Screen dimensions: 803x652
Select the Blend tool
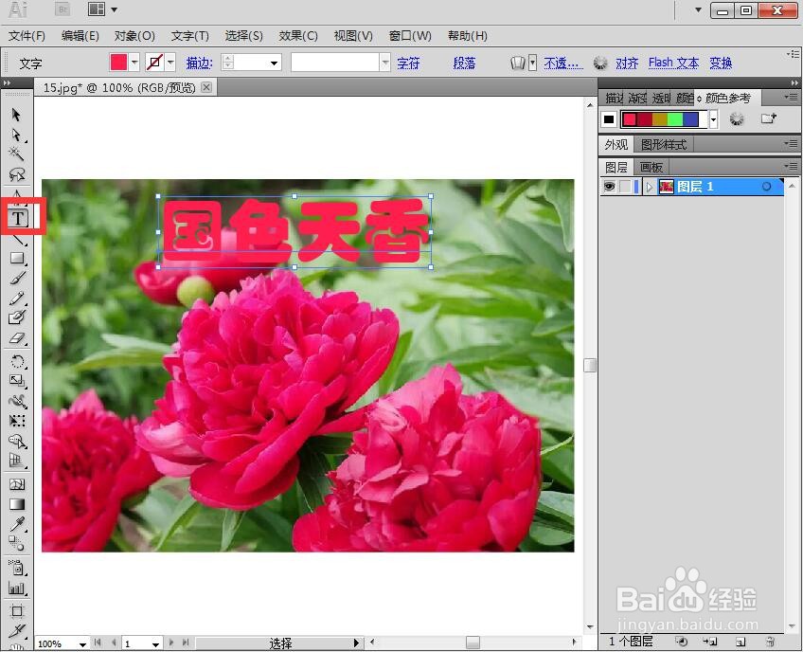pyautogui.click(x=17, y=544)
